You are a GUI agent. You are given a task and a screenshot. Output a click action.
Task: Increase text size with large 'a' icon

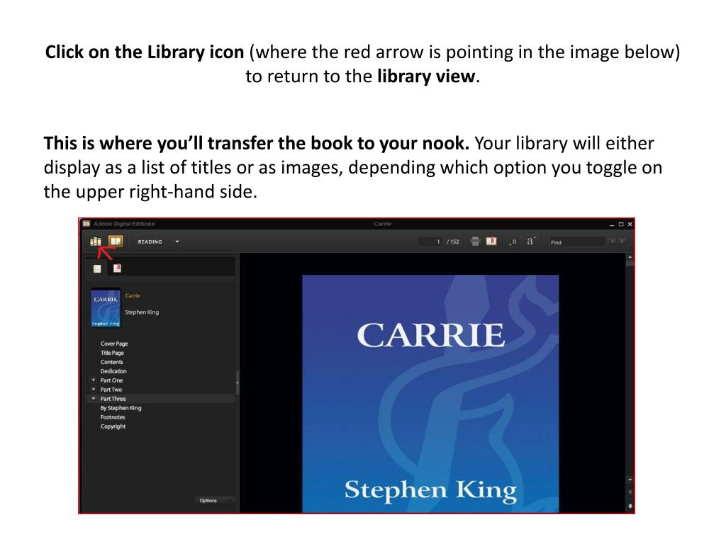530,241
